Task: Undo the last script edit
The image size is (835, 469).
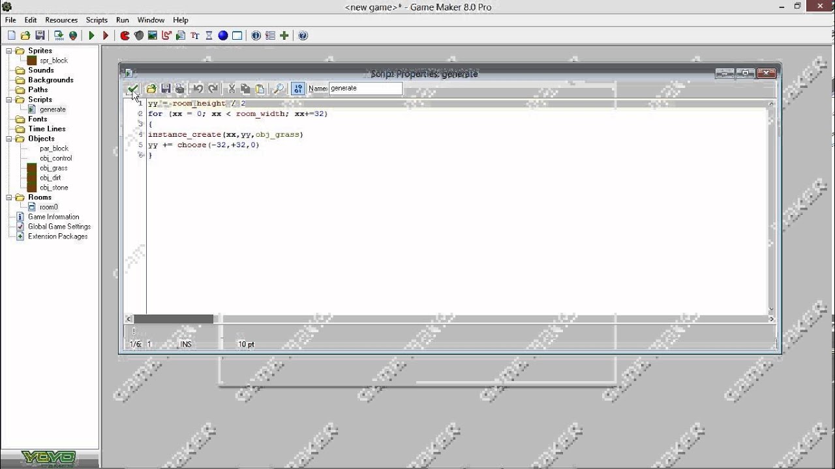Action: click(x=198, y=89)
